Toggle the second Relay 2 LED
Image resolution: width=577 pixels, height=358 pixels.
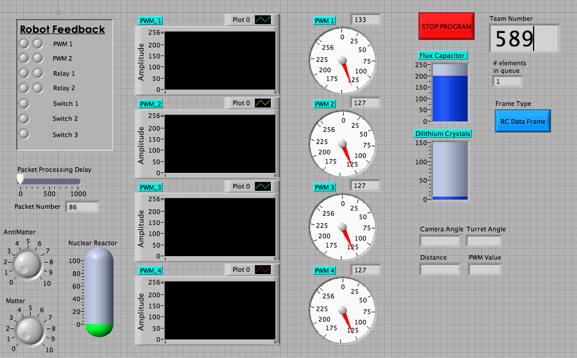[38, 87]
